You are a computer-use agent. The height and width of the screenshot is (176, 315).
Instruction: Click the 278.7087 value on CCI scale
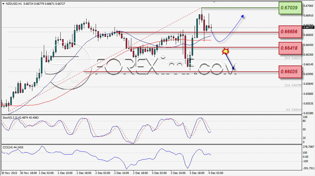pos(308,147)
